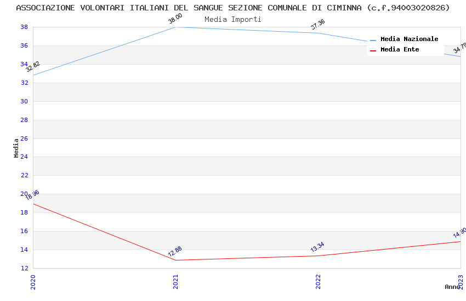Click the 2022 x-axis label
This screenshot has width=466, height=301.
click(x=319, y=282)
